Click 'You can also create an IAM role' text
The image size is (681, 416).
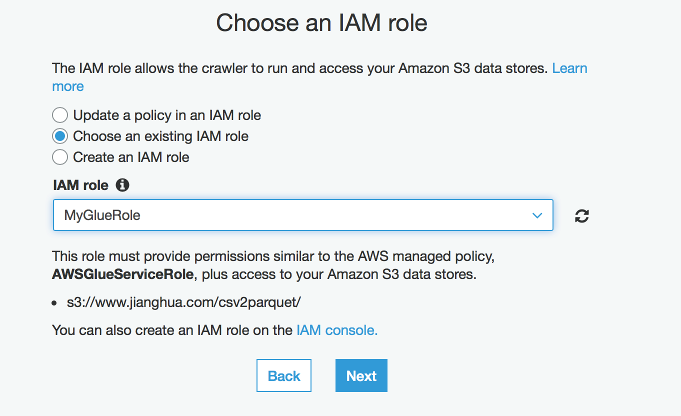[x=172, y=330]
